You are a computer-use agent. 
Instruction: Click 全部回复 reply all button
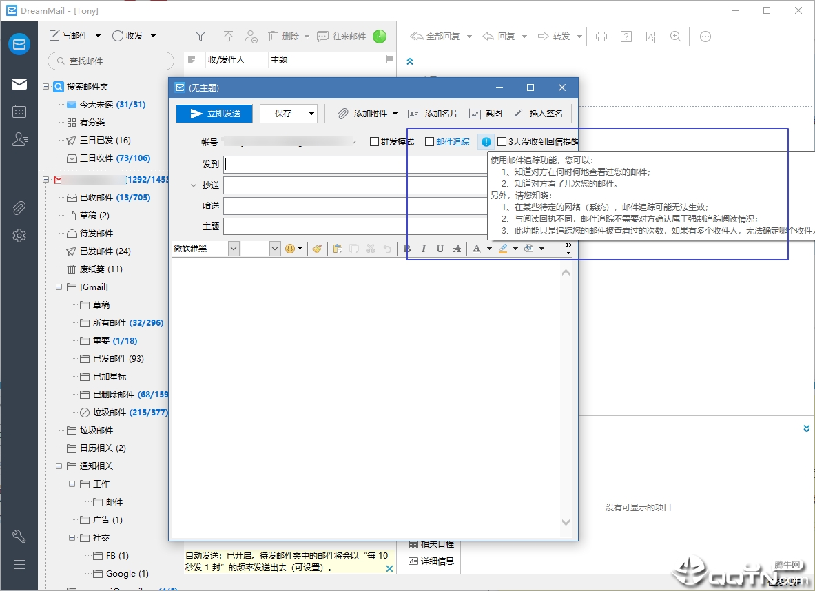[435, 37]
